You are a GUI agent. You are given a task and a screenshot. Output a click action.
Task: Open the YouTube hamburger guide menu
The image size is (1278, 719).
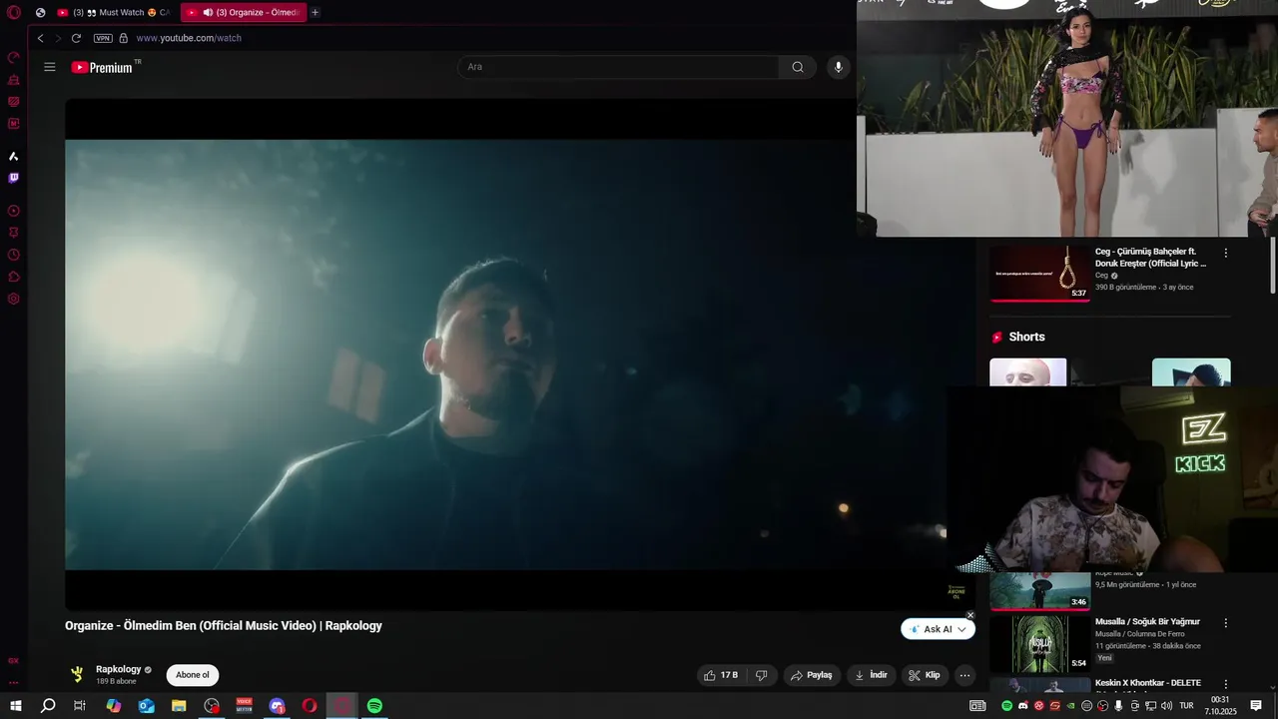[x=50, y=67]
